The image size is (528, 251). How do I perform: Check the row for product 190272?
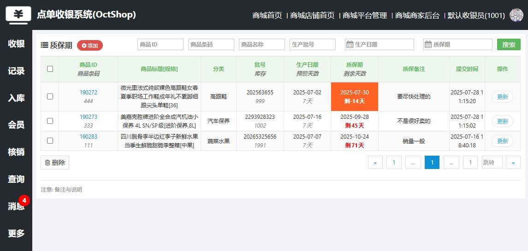pyautogui.click(x=50, y=97)
